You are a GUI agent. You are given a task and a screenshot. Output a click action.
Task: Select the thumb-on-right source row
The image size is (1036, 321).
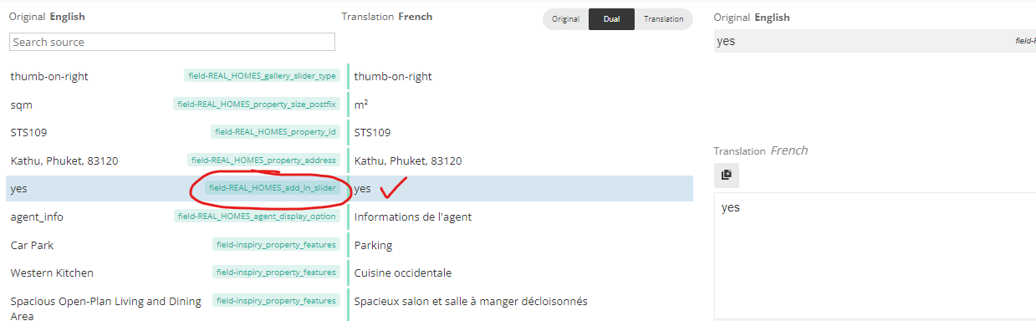click(350, 76)
